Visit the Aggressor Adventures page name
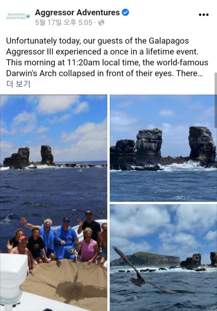Screen dimensions: 217x311 [77, 12]
